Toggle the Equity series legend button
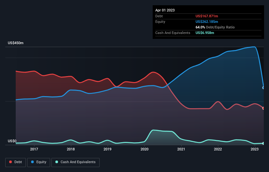This screenshot has height=172, width=269. (x=39, y=162)
